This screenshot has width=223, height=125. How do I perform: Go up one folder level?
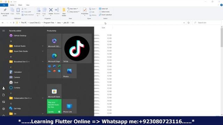tap(14, 23)
